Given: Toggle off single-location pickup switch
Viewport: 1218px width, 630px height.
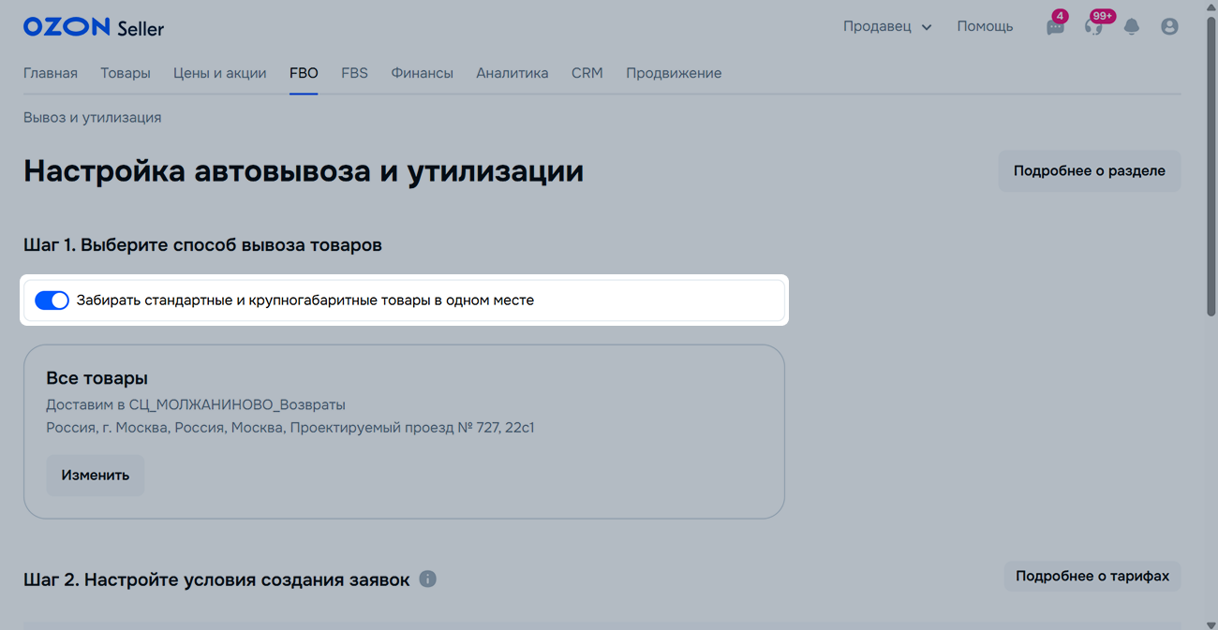Looking at the screenshot, I should click(x=52, y=300).
